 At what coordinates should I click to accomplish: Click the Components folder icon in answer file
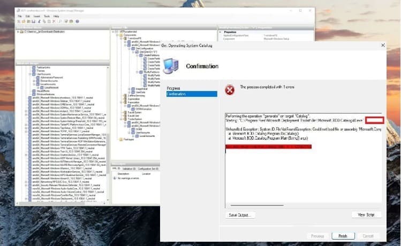click(121, 35)
